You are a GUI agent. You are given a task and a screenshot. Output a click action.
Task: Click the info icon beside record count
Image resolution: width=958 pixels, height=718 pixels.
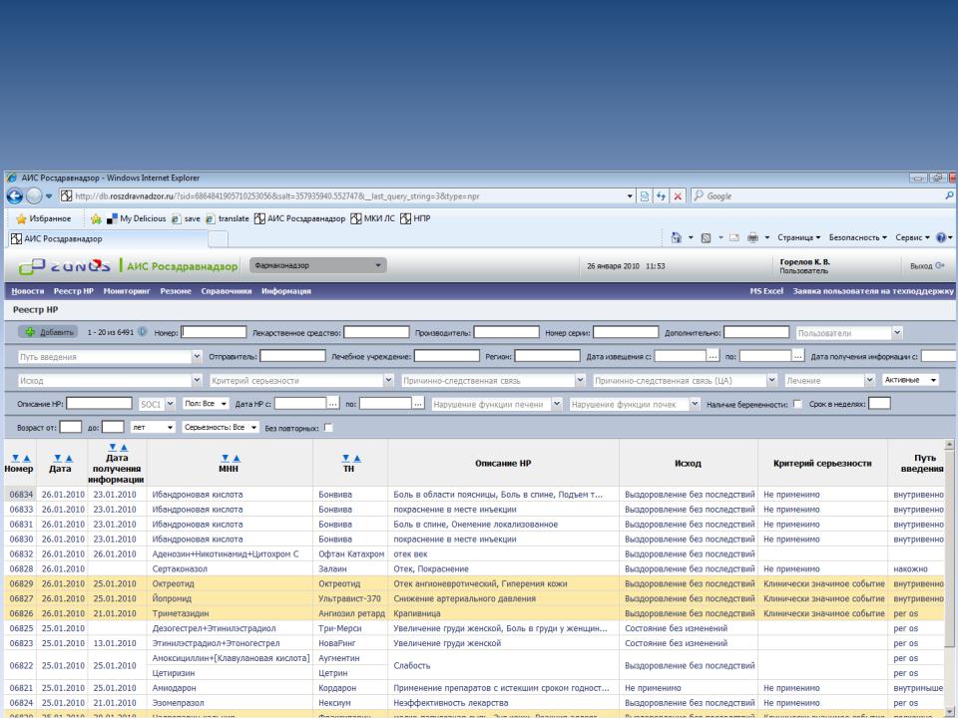coord(142,332)
